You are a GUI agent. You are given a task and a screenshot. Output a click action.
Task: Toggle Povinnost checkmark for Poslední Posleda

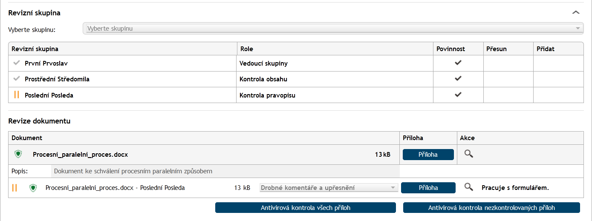coord(458,95)
